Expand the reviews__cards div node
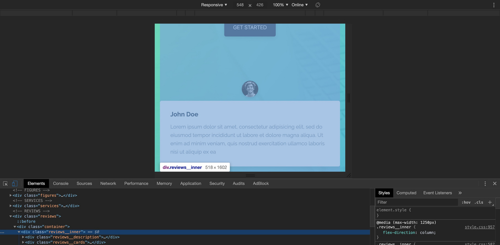The width and height of the screenshot is (500, 245). (x=23, y=242)
